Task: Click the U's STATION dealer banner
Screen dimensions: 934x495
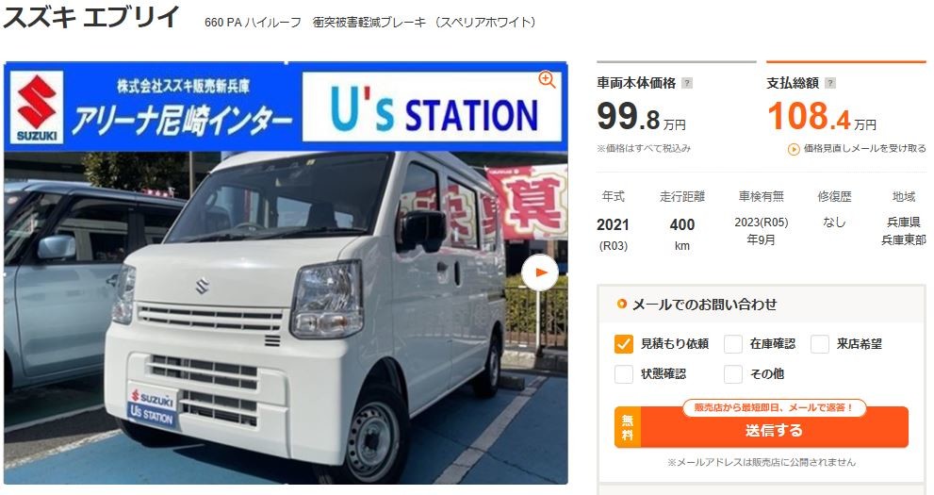Action: pyautogui.click(x=433, y=107)
